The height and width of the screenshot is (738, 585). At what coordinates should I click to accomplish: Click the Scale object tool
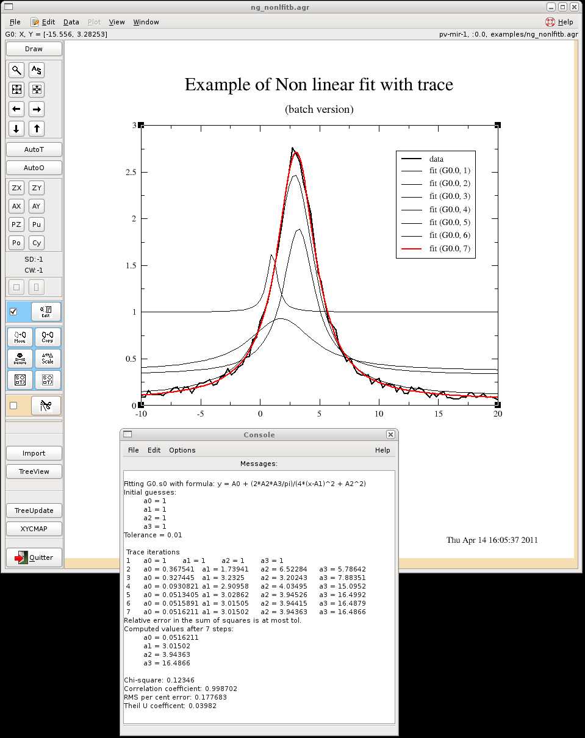click(47, 359)
